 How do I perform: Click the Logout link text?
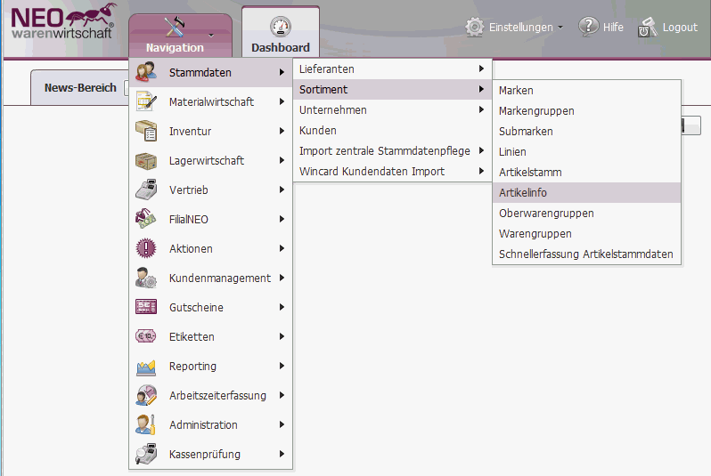click(x=680, y=28)
